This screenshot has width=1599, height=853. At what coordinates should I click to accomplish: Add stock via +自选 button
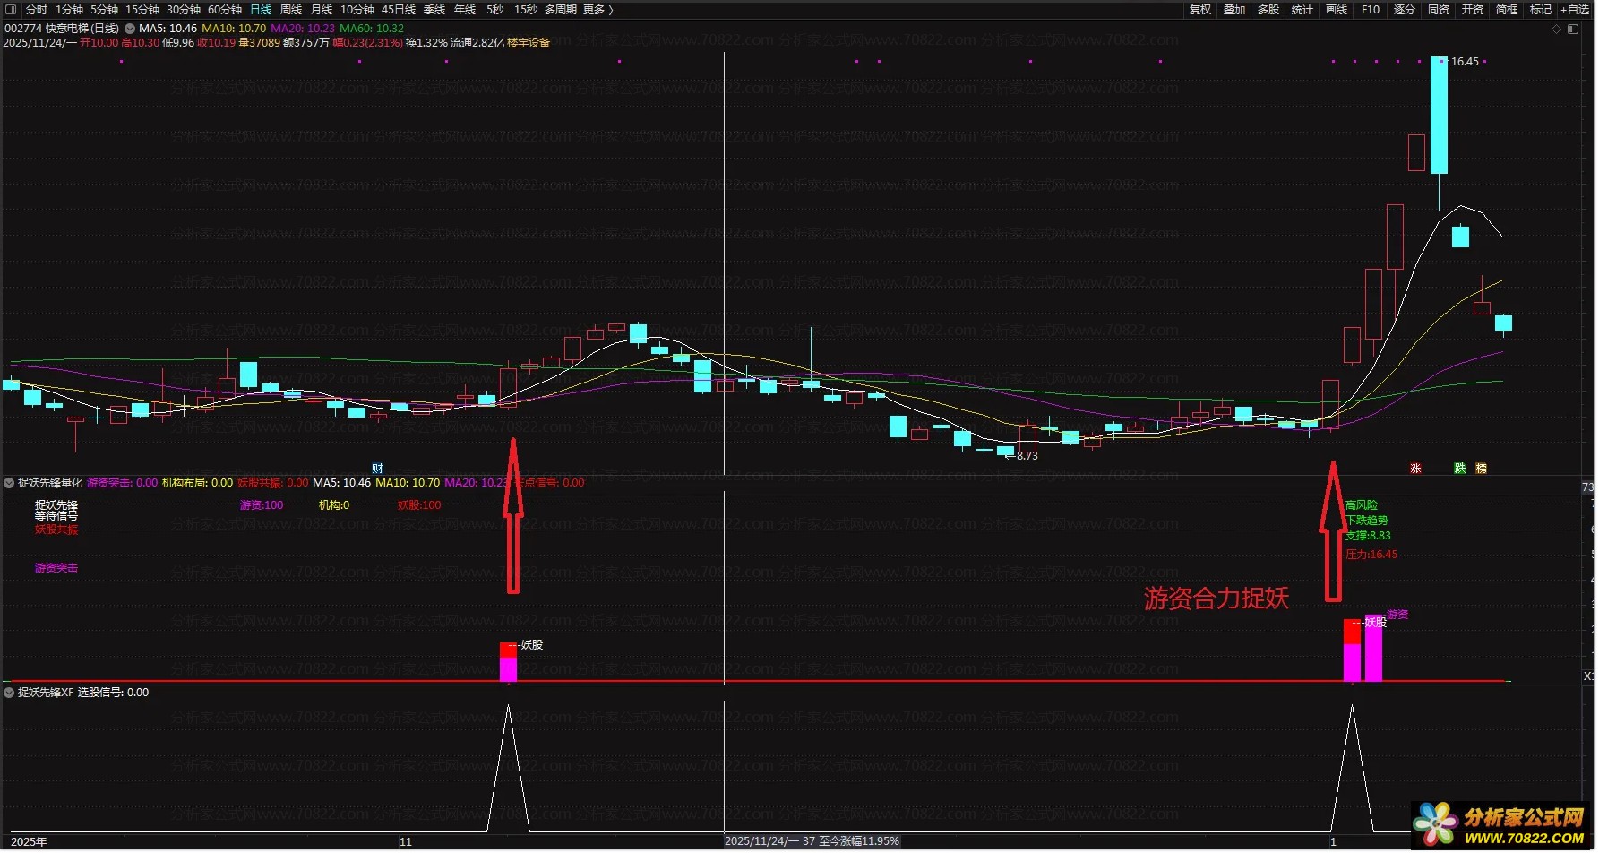[x=1575, y=10]
